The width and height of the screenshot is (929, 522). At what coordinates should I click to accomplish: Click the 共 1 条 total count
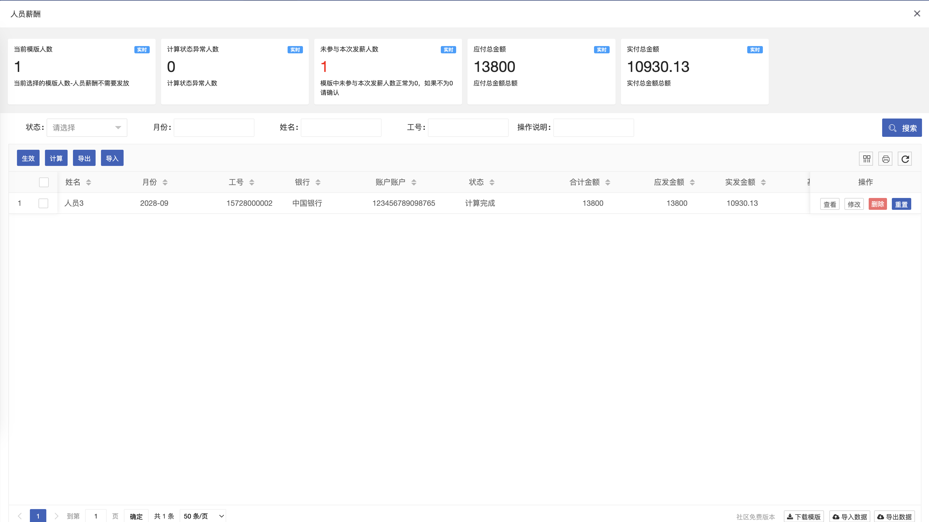[x=164, y=516]
